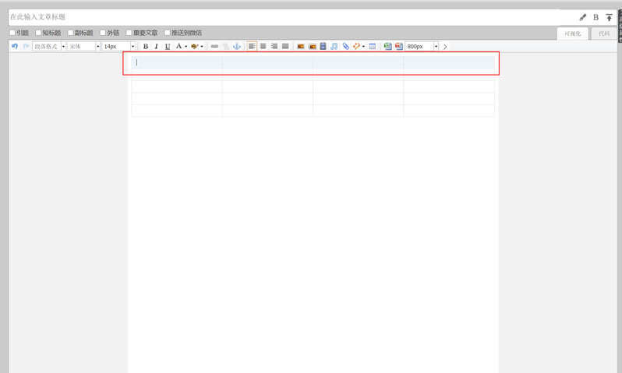622x373 pixels.
Task: Click the undo arrow icon
Action: click(14, 47)
